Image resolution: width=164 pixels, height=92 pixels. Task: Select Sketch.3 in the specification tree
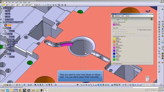pyautogui.click(x=12, y=37)
